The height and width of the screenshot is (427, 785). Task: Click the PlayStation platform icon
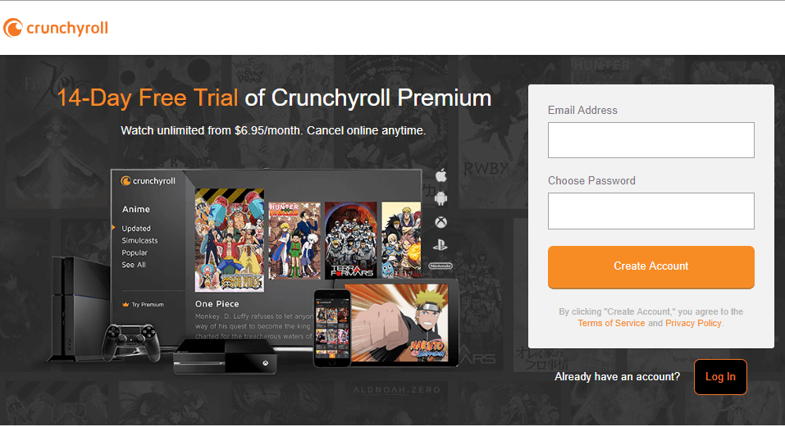coord(440,245)
